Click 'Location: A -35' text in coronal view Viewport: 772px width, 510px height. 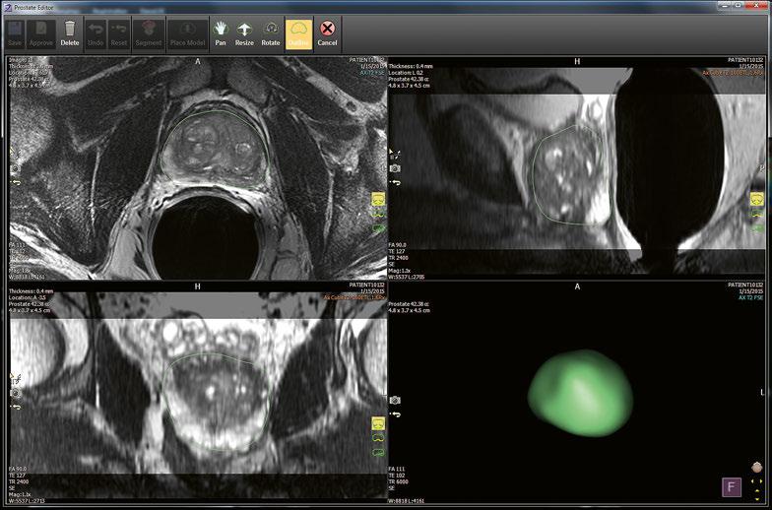(x=28, y=297)
